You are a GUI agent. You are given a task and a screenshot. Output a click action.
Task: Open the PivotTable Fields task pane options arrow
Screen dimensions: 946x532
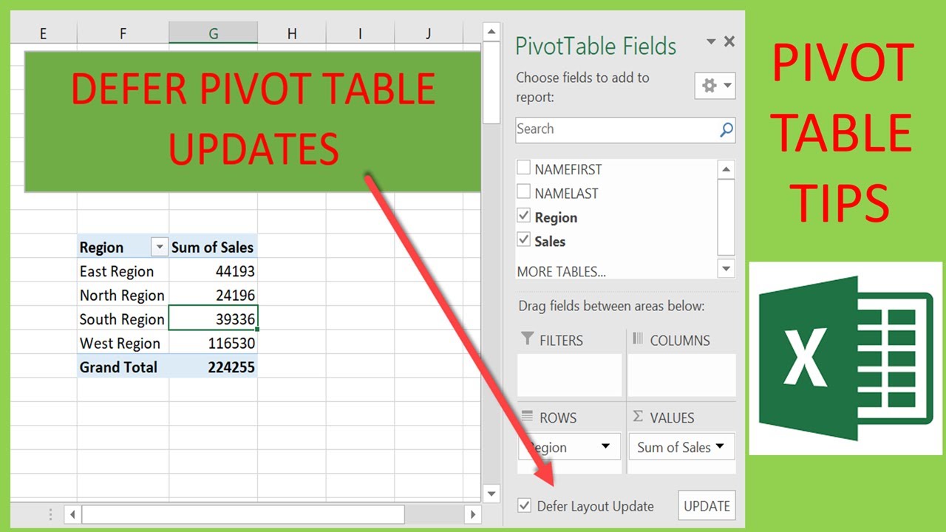(711, 42)
